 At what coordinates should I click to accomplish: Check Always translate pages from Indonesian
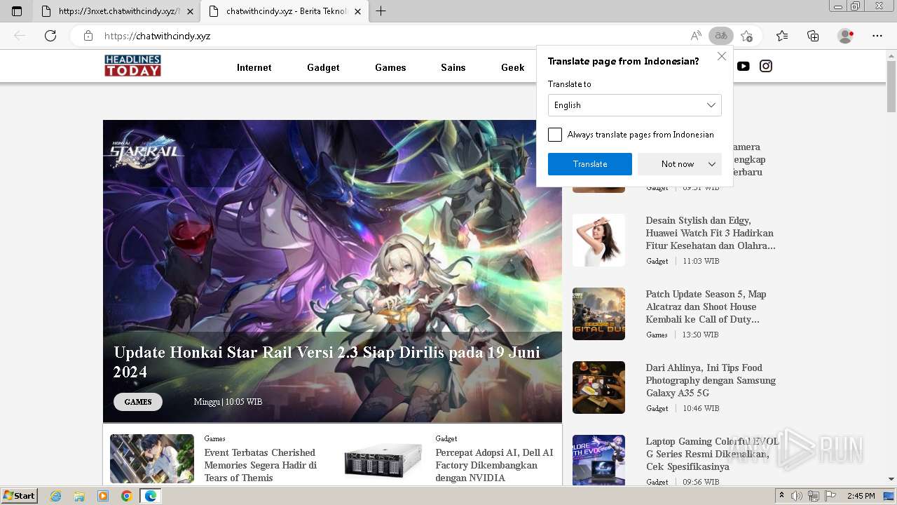coord(555,135)
